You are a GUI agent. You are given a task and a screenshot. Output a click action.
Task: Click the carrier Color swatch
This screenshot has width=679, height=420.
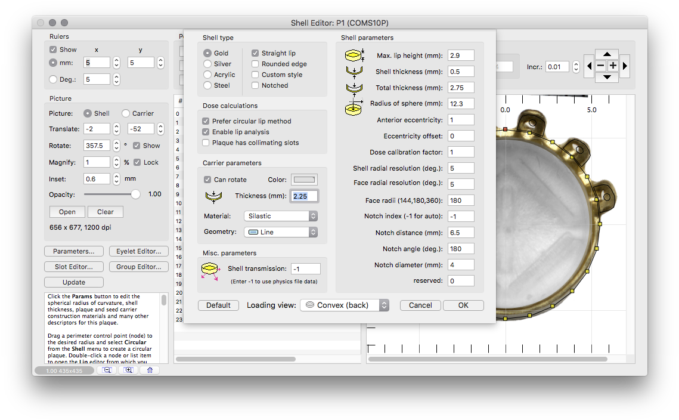point(305,180)
